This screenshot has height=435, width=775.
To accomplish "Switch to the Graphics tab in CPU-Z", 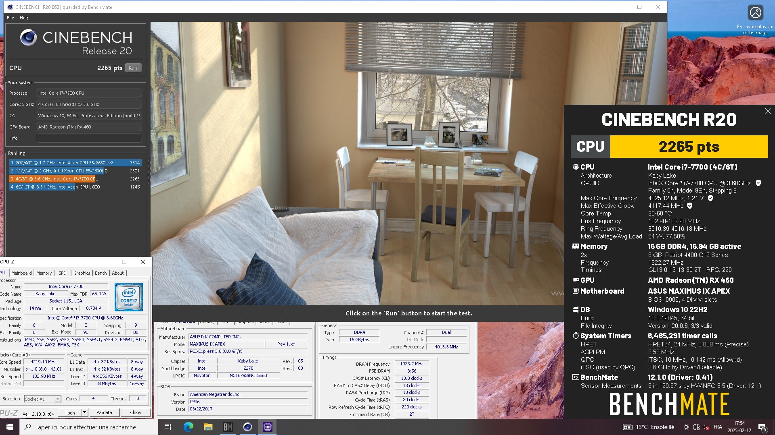I will tap(82, 273).
